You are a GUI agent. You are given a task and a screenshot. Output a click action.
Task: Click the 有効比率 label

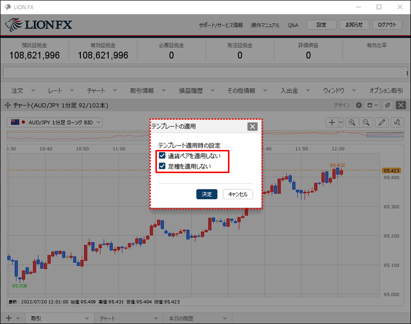[376, 45]
